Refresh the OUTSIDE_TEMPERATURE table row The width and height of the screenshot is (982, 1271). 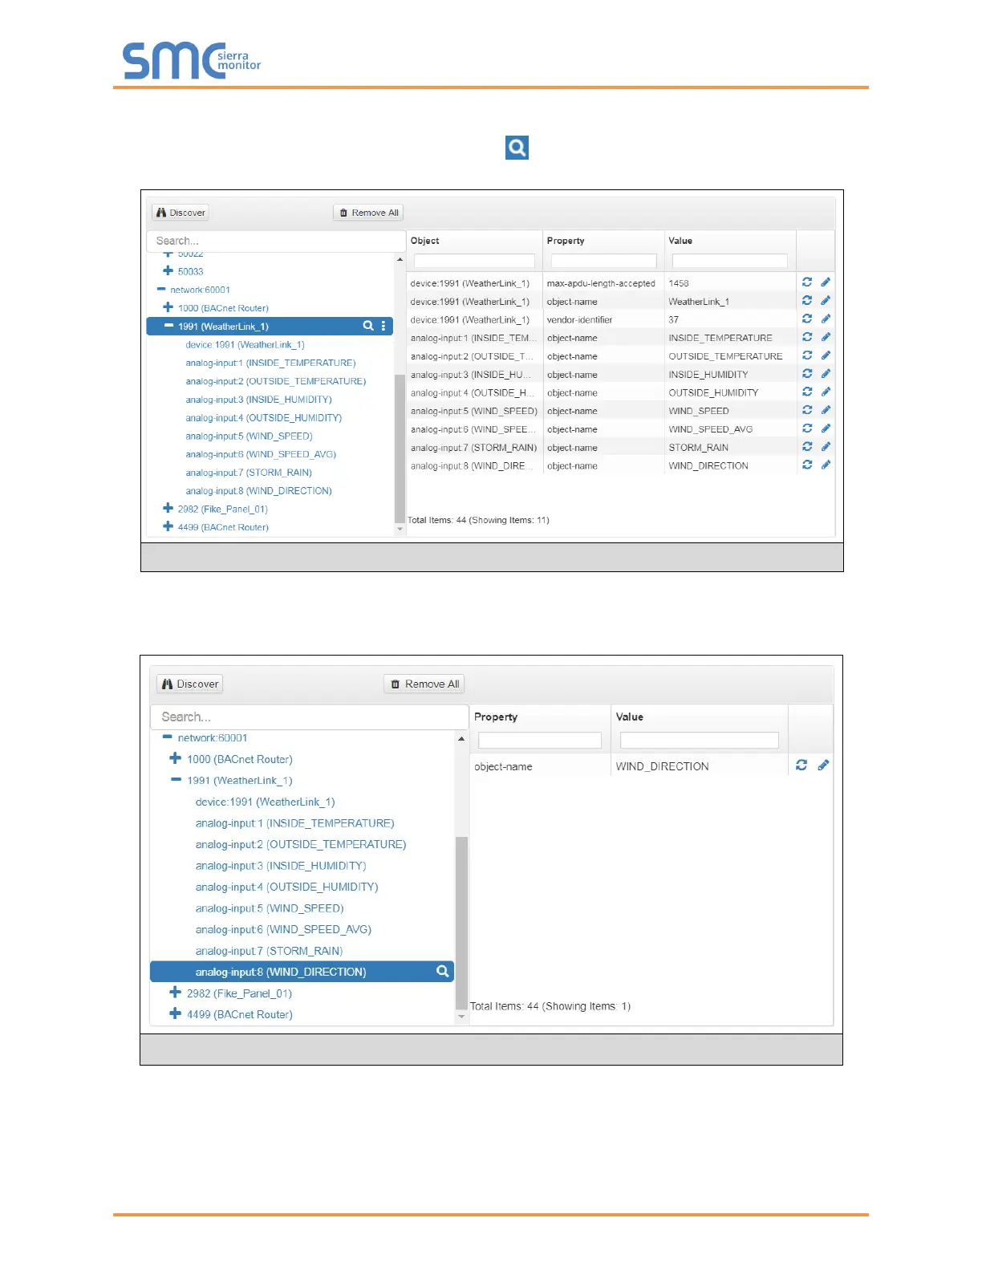point(807,355)
